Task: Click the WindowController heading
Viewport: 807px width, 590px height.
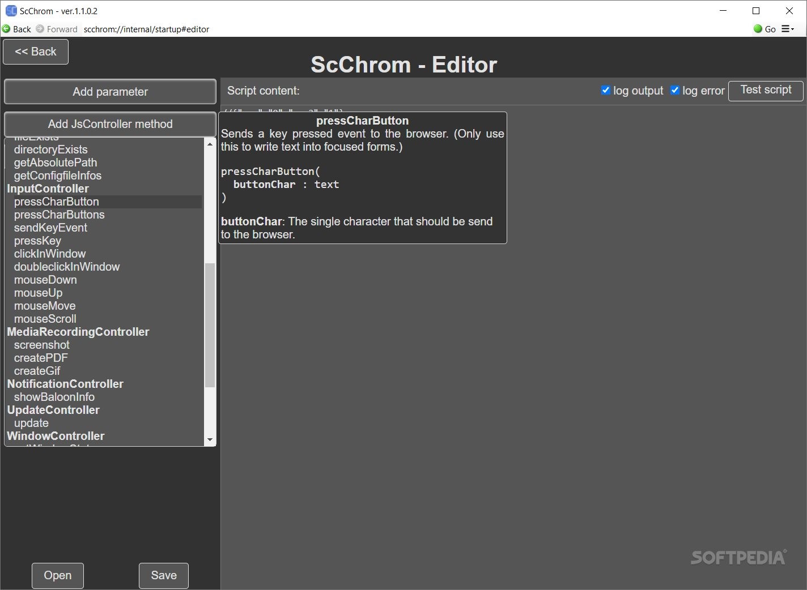Action: pyautogui.click(x=56, y=436)
